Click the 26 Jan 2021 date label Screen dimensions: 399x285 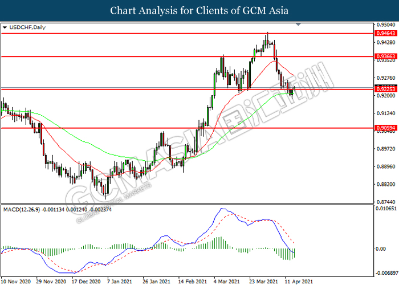[x=156, y=282]
